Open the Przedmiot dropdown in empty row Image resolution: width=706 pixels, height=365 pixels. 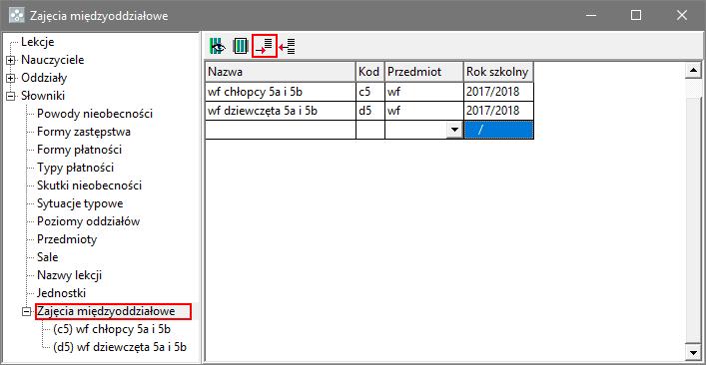coord(454,130)
